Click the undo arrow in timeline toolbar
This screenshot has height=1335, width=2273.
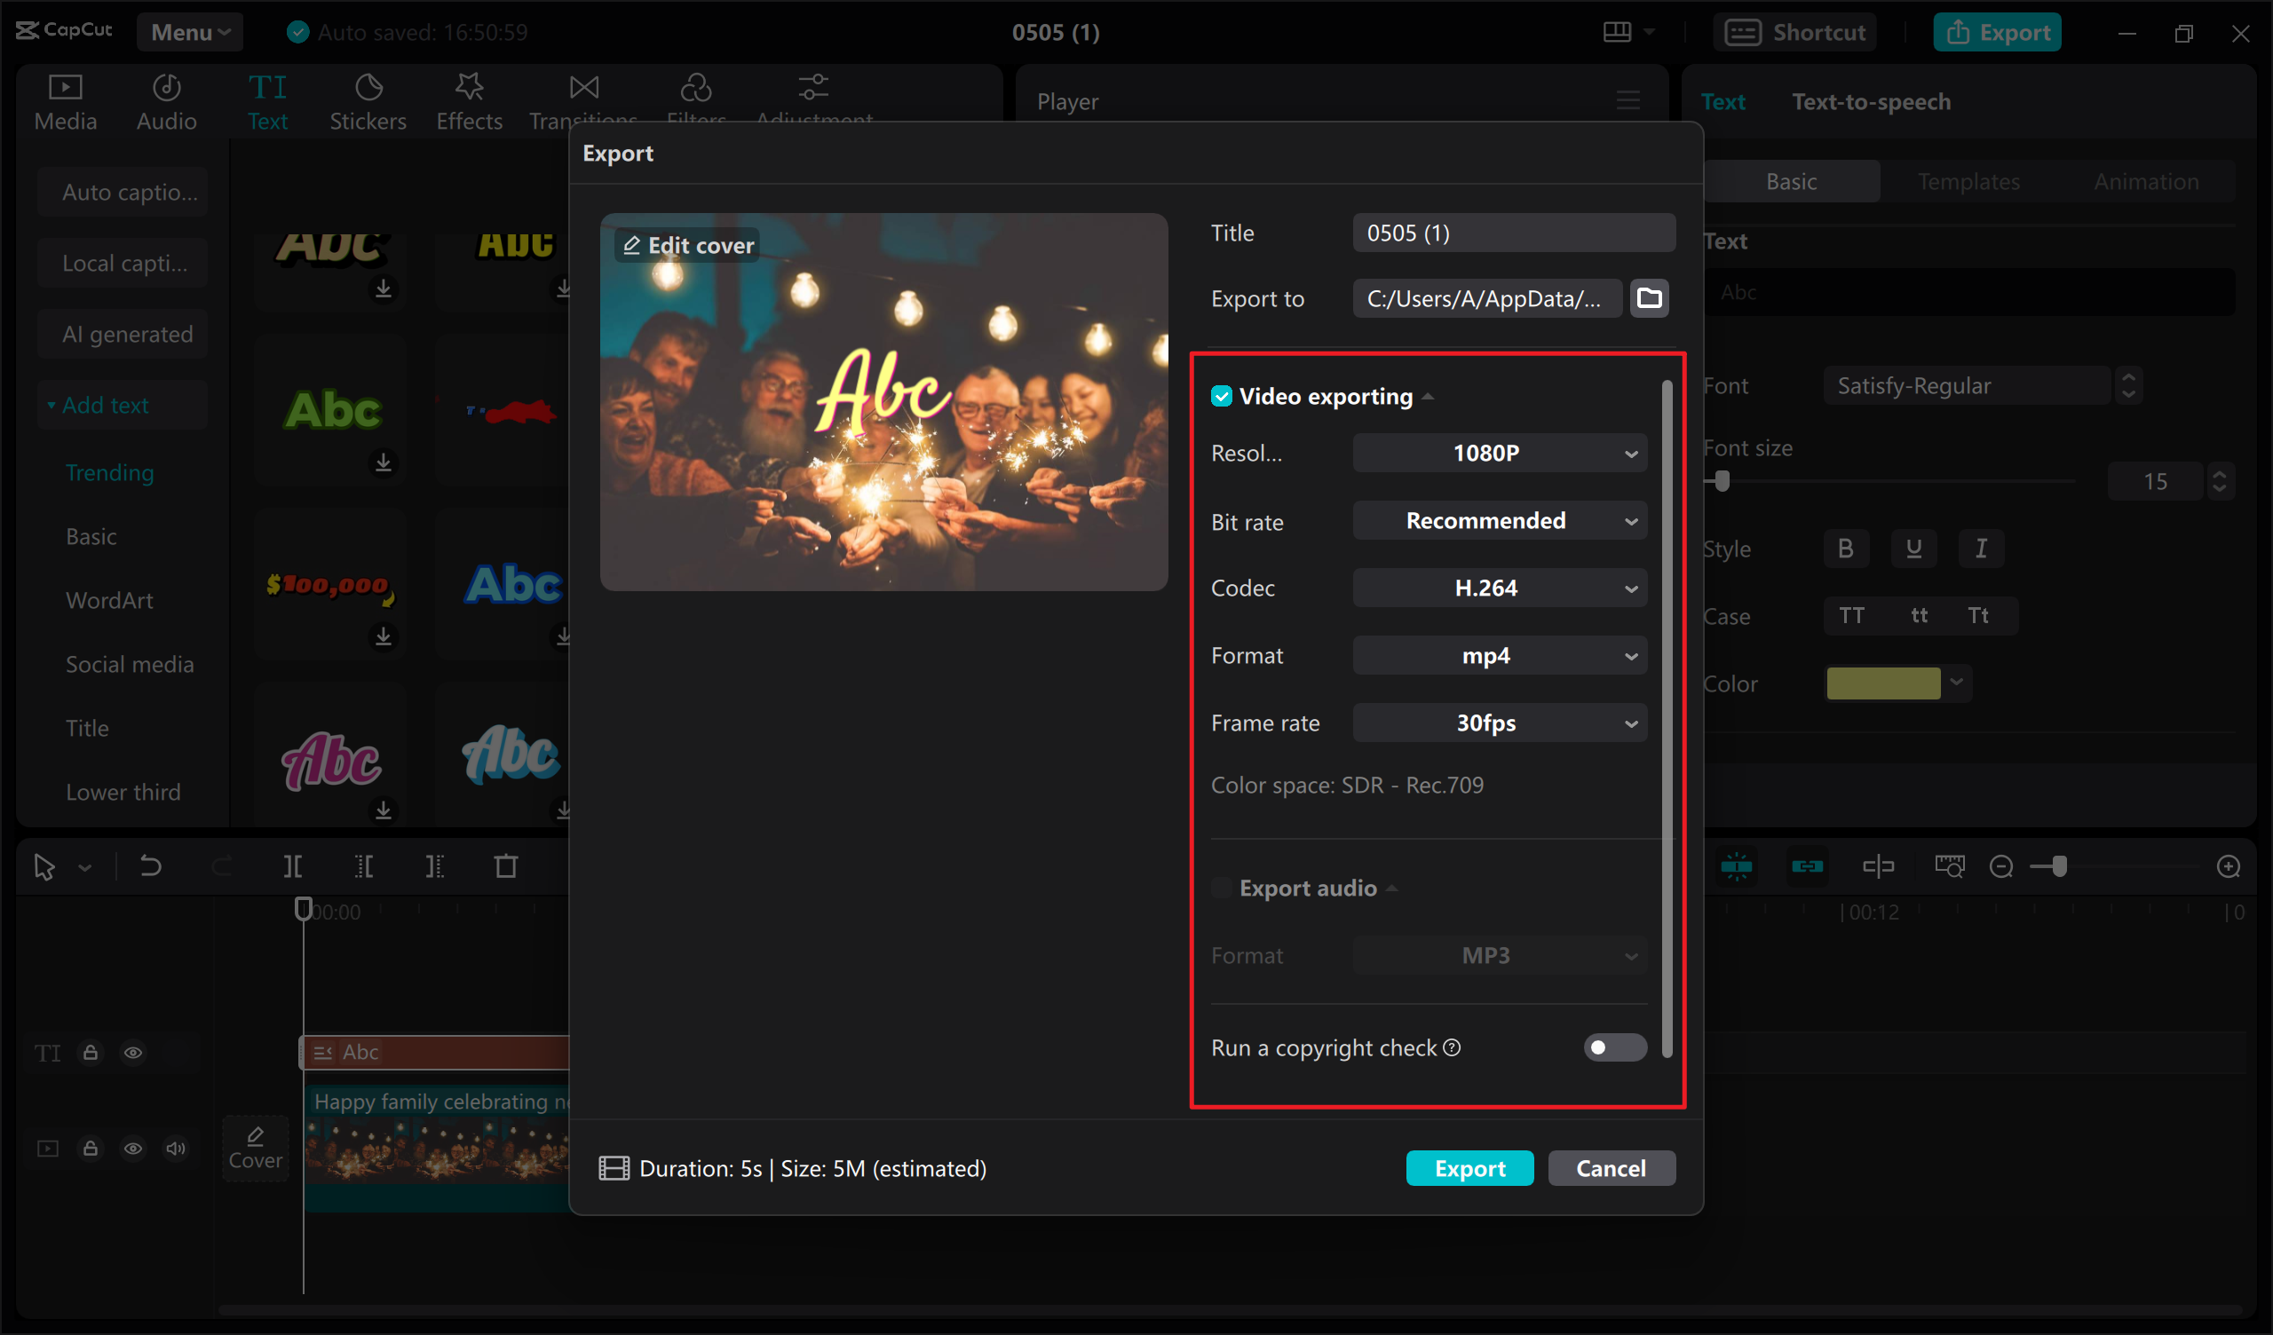tap(150, 867)
